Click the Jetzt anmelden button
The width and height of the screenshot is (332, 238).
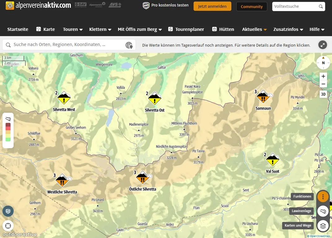[212, 6]
